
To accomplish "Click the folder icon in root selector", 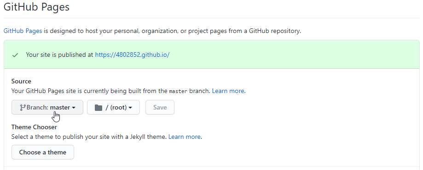I will [x=99, y=108].
